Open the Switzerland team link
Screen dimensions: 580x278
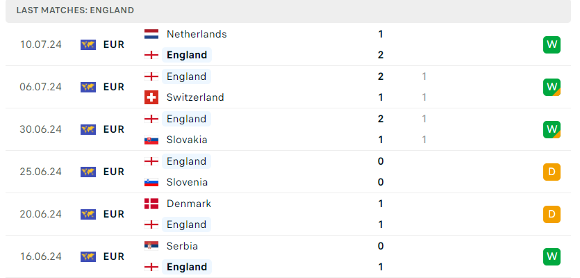pos(195,97)
